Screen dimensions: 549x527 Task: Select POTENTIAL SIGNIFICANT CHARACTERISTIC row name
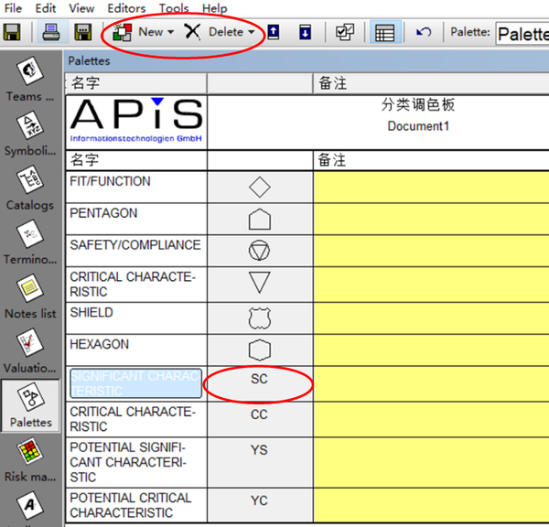[x=128, y=462]
